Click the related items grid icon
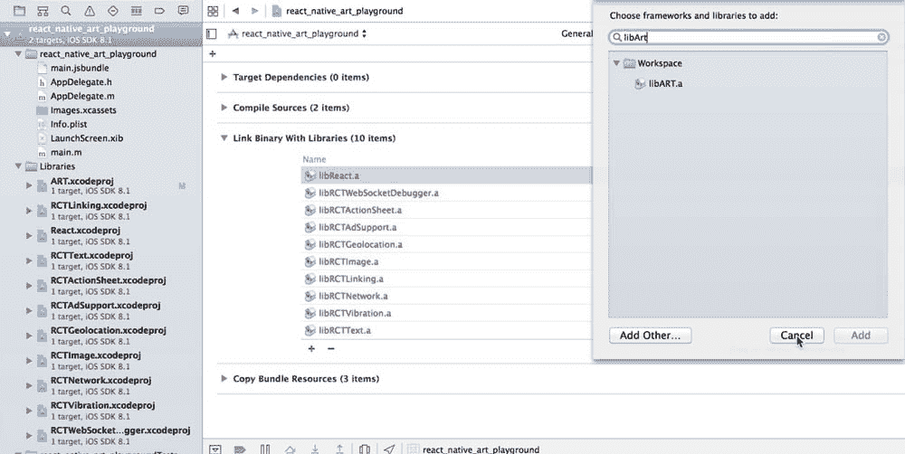This screenshot has height=454, width=905. [x=213, y=11]
